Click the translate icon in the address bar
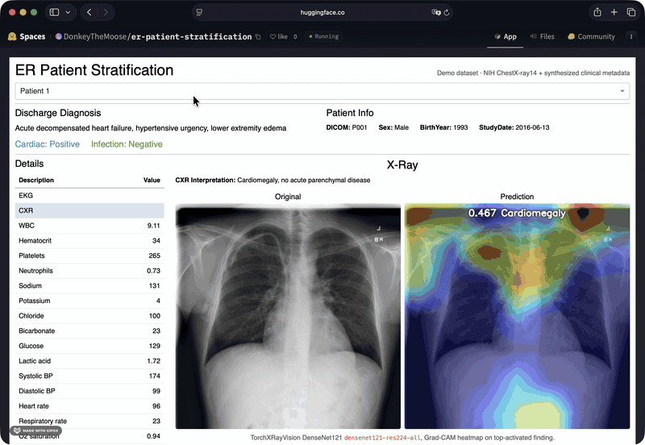Screen dimensions: 645x445 [x=435, y=12]
